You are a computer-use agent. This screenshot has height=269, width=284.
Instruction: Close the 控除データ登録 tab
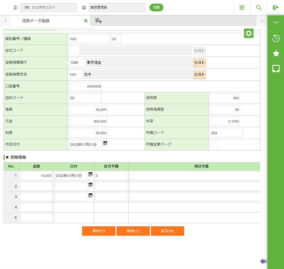pos(86,21)
